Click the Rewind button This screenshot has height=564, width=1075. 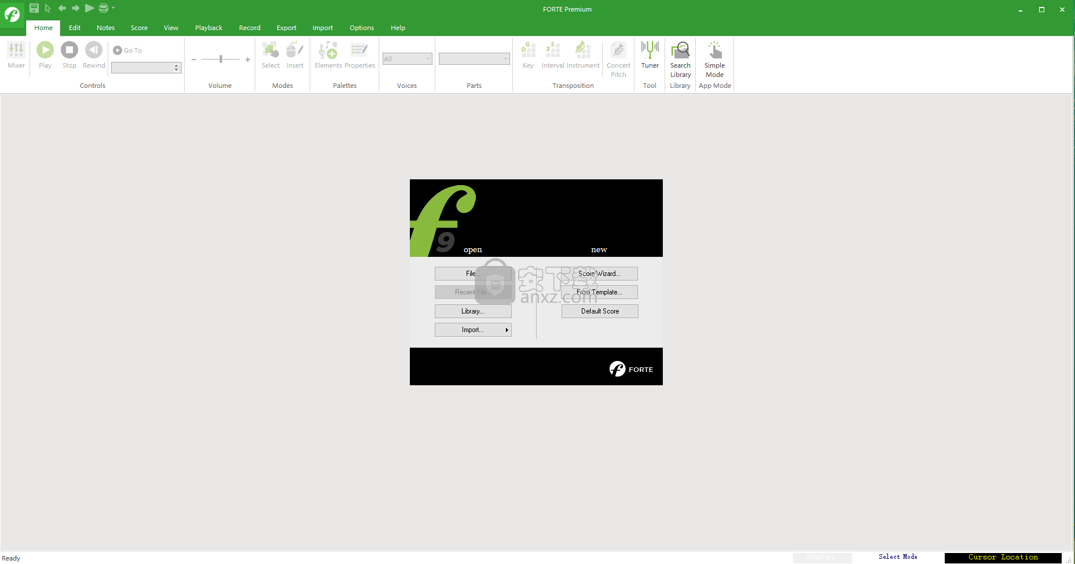pyautogui.click(x=94, y=55)
